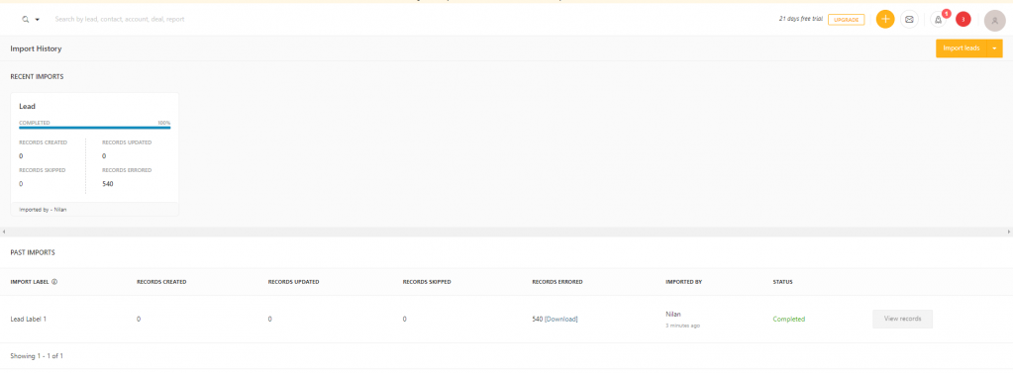Click the 540 errored value on Lead card
Screen dimensions: 1013x373
tap(108, 184)
